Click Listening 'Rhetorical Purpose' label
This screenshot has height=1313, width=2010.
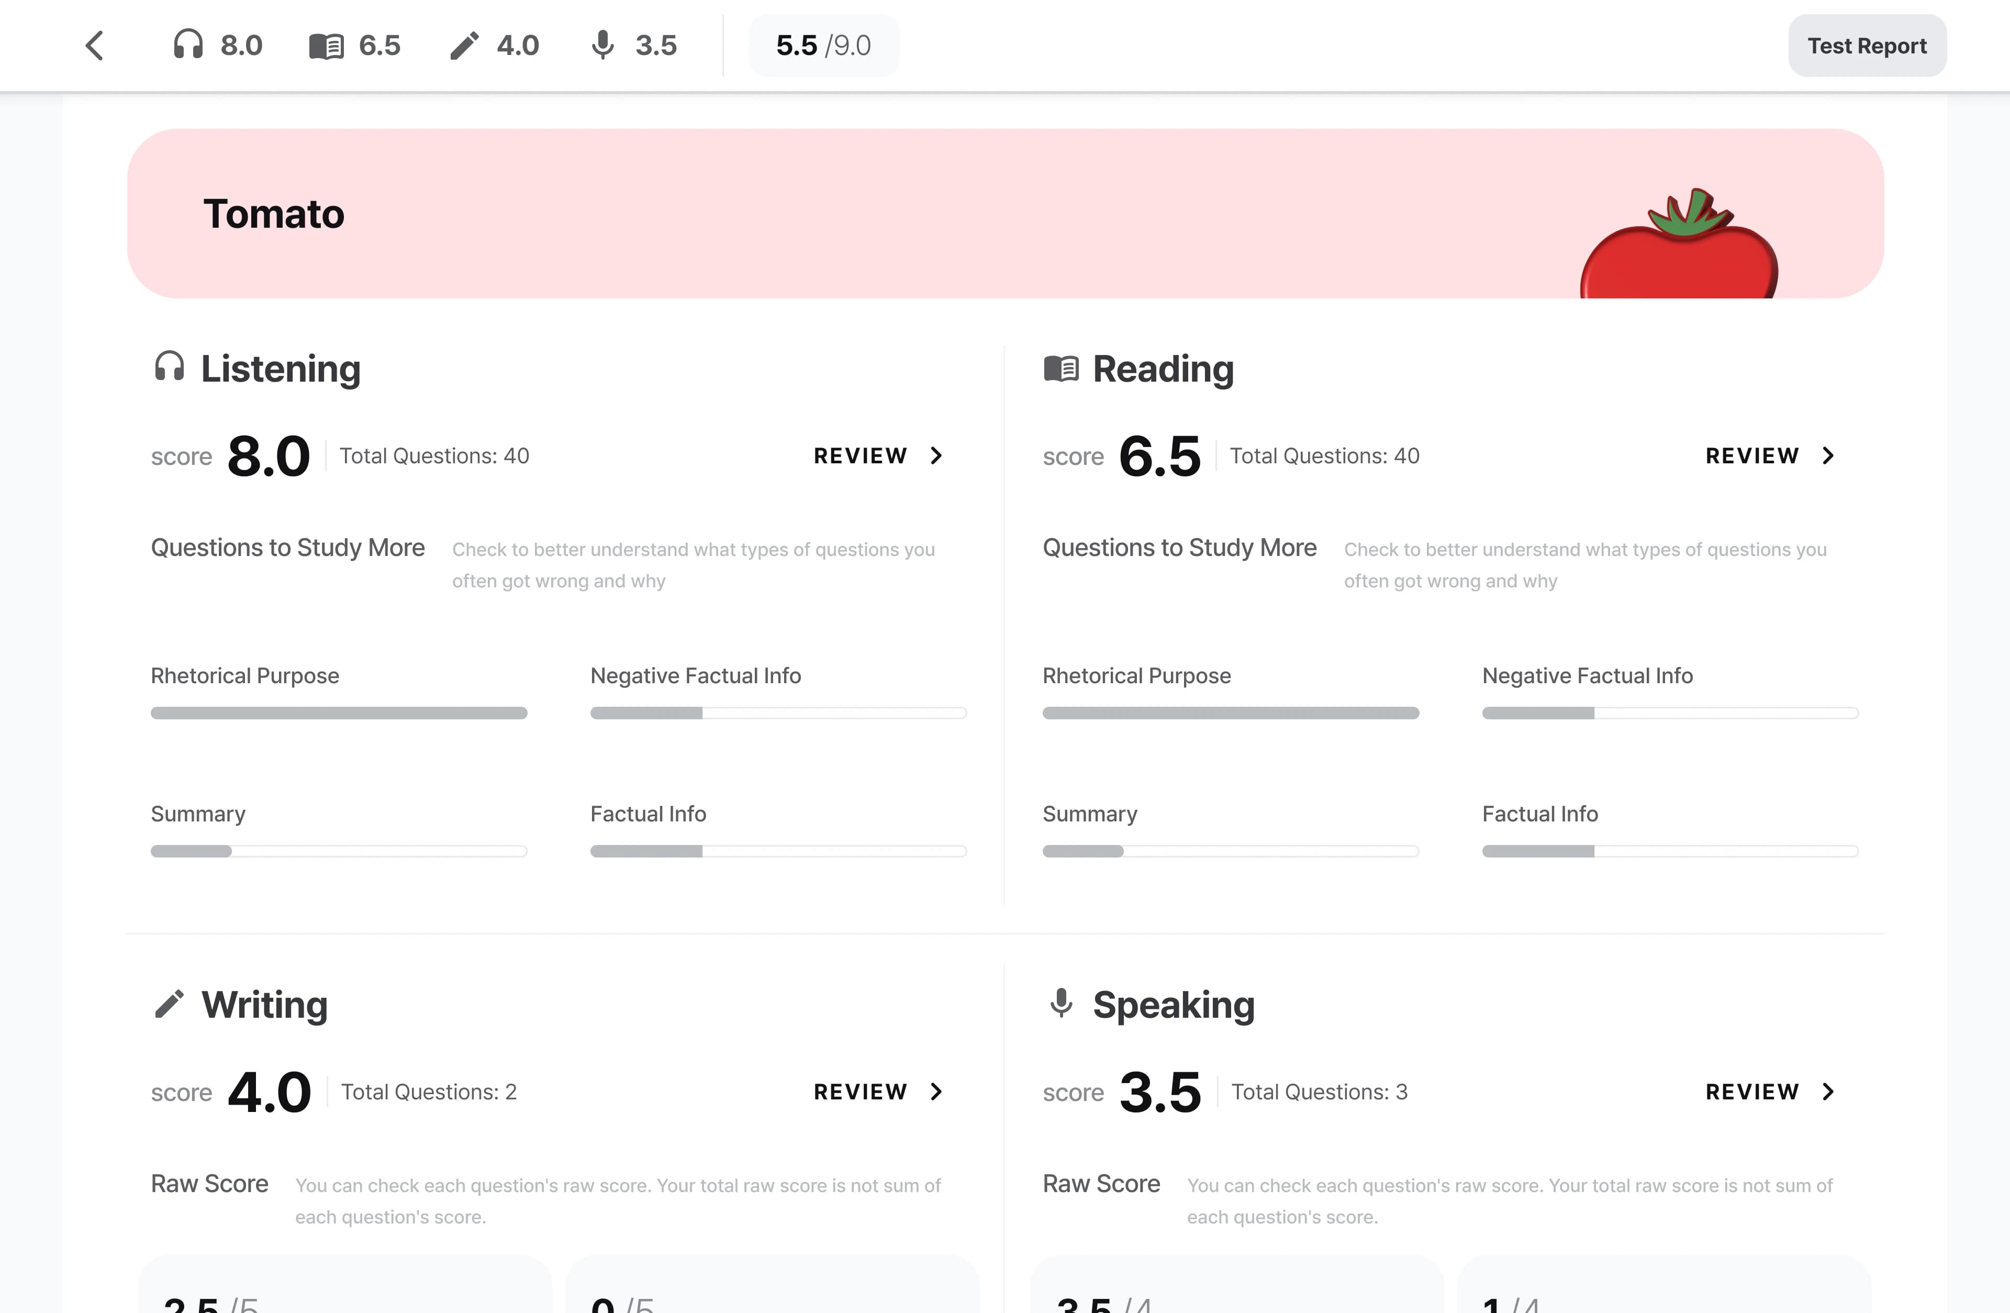click(x=245, y=676)
